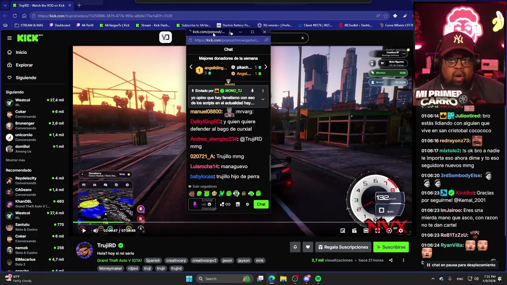Viewport: 507px width, 285px height.
Task: Collapse the top donors leaderboard
Action: (228, 82)
